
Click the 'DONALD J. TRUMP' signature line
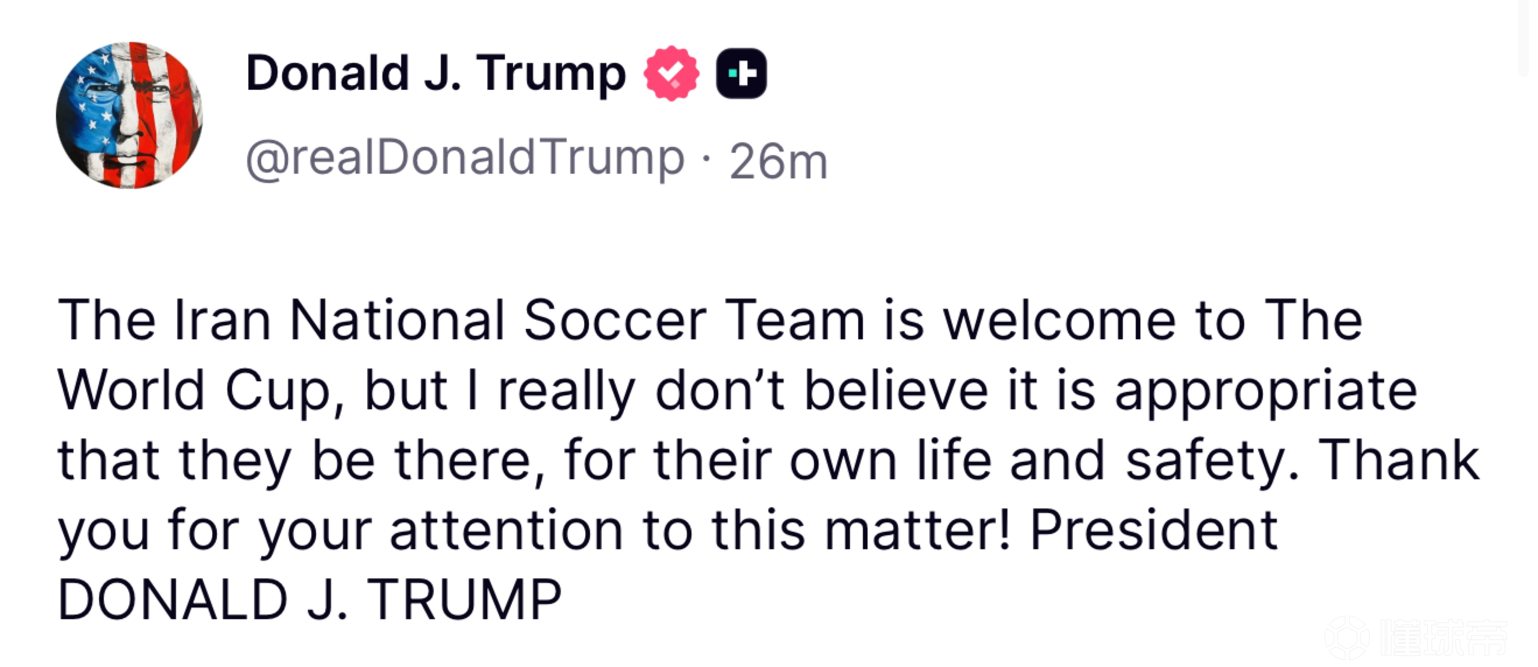pyautogui.click(x=310, y=599)
